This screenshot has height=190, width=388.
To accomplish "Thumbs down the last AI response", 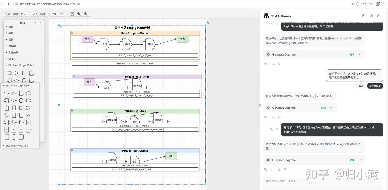I will click(285, 170).
